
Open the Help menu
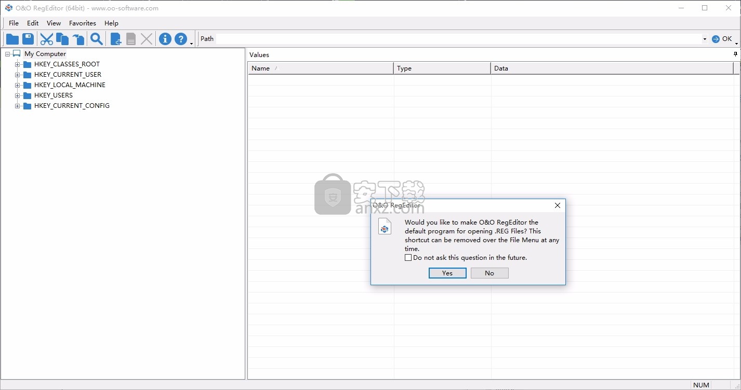click(111, 23)
